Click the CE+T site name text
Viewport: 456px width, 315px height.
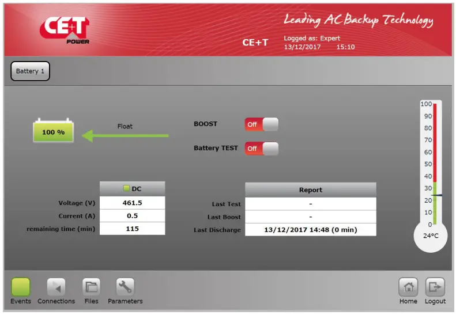(x=255, y=43)
